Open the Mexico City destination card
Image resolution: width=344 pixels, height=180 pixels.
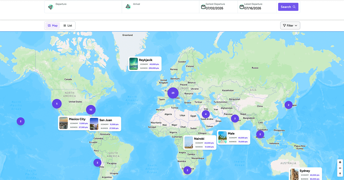click(x=73, y=123)
